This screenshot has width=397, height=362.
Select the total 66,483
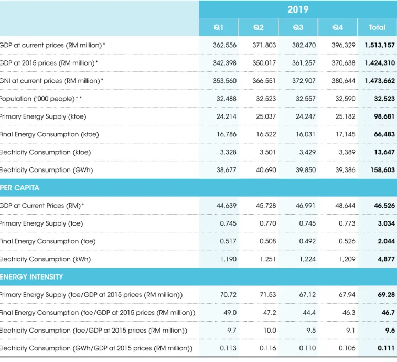pos(384,134)
